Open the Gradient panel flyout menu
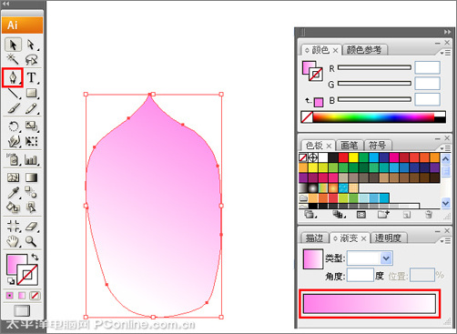 click(445, 241)
